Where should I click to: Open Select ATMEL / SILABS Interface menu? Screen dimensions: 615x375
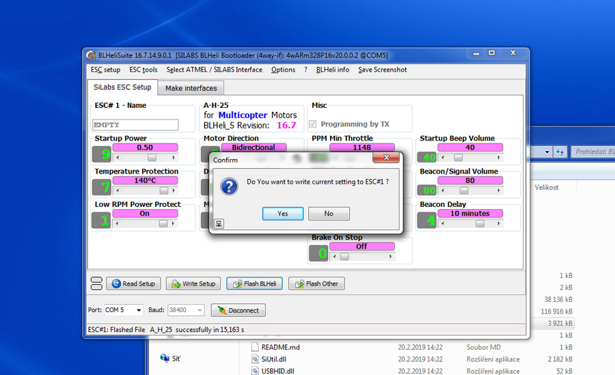point(214,70)
